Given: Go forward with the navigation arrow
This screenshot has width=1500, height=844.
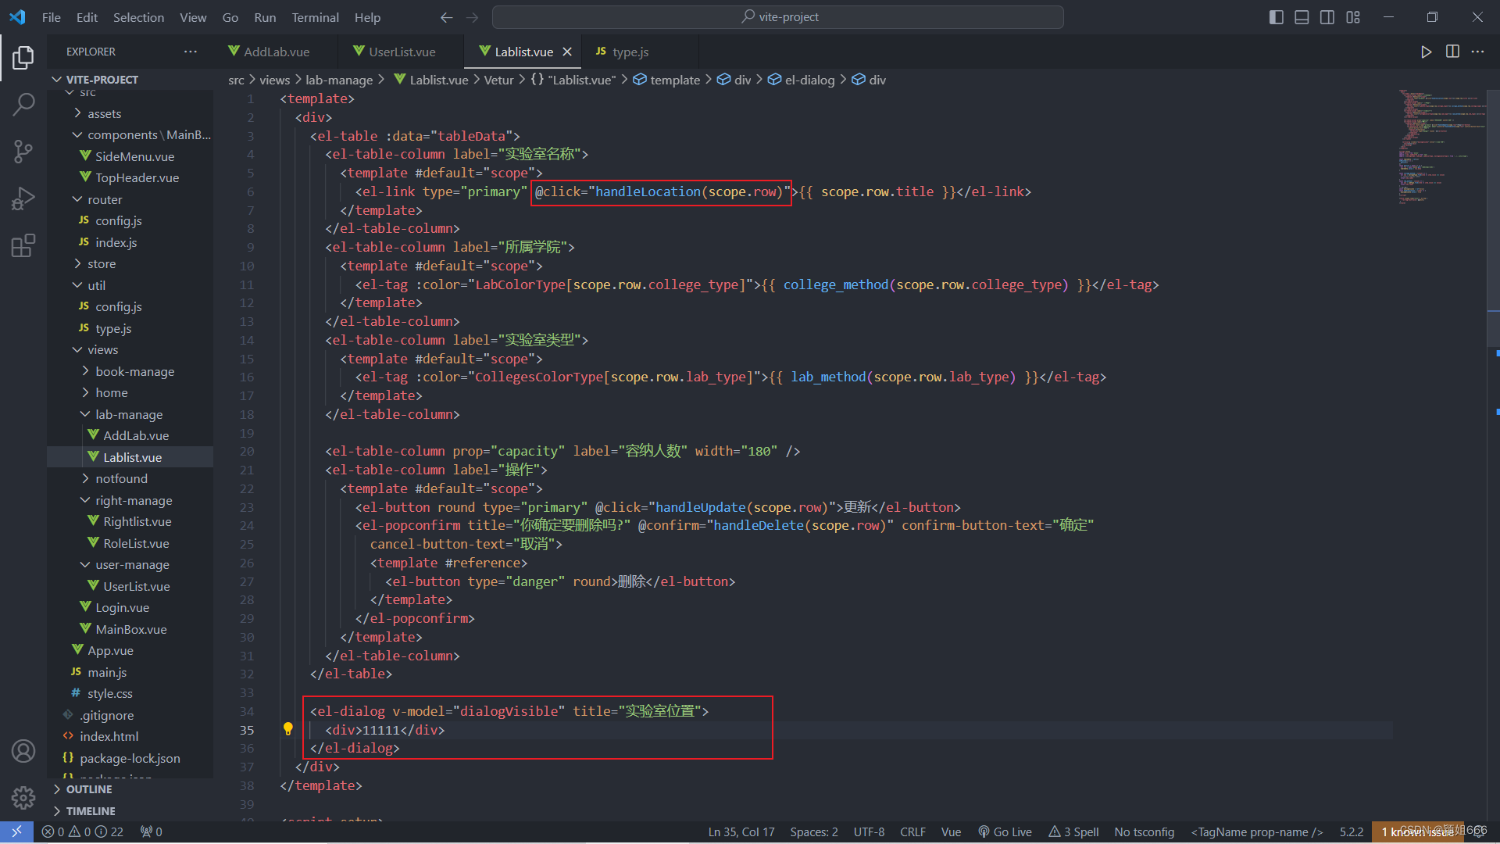Looking at the screenshot, I should tap(472, 17).
